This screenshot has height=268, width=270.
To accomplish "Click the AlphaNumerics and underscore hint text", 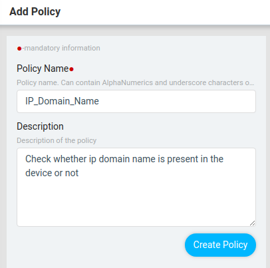I will [136, 82].
